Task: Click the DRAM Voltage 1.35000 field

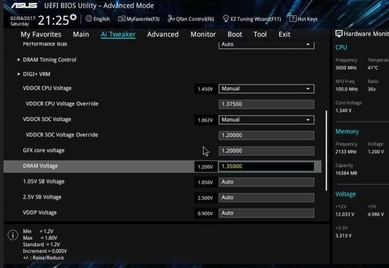Action: point(266,166)
